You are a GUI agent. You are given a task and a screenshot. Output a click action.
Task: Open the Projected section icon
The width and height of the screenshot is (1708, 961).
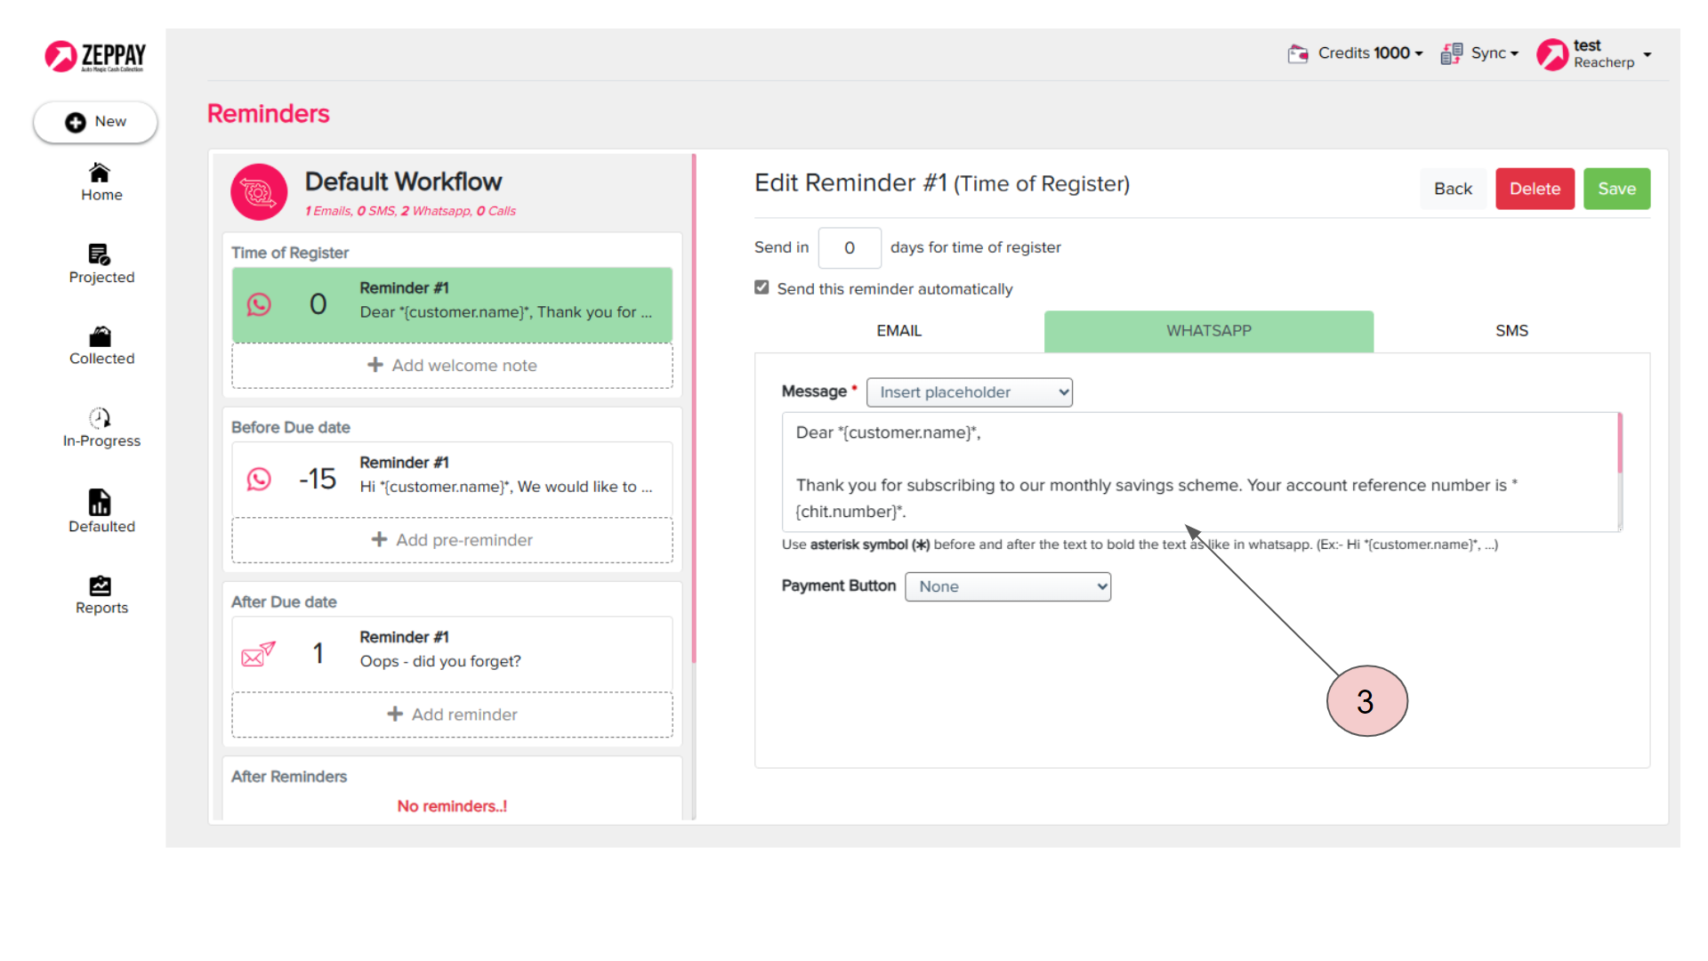[x=100, y=254]
